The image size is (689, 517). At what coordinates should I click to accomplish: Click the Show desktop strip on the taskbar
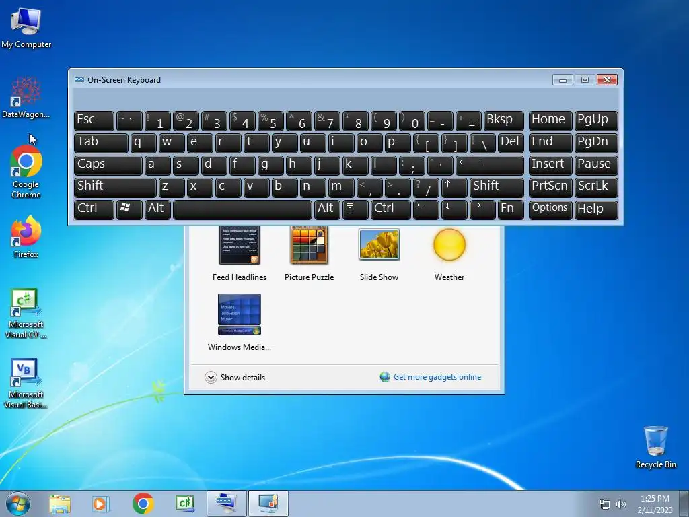[x=684, y=504]
